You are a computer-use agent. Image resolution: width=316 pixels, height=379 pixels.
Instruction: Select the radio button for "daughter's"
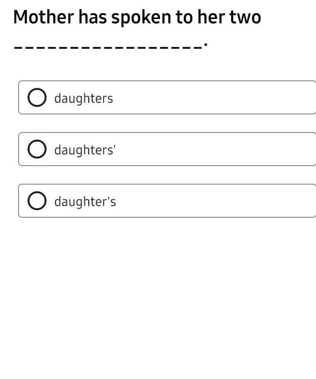36,201
